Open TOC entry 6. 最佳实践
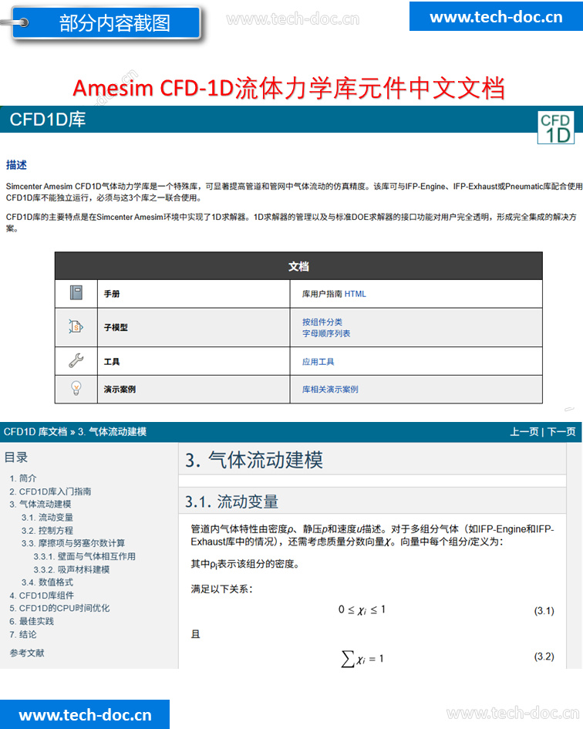Viewport: 583px width, 729px height. 32,621
